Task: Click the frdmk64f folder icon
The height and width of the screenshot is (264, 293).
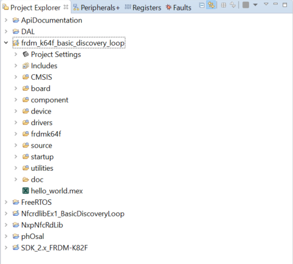Action: click(26, 134)
